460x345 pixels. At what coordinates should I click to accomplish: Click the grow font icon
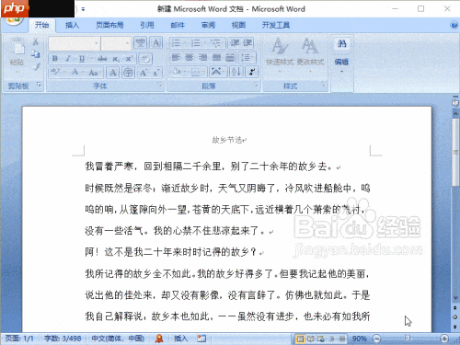coord(144,73)
